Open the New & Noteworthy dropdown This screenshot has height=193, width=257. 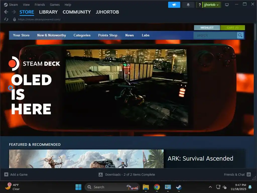51,35
